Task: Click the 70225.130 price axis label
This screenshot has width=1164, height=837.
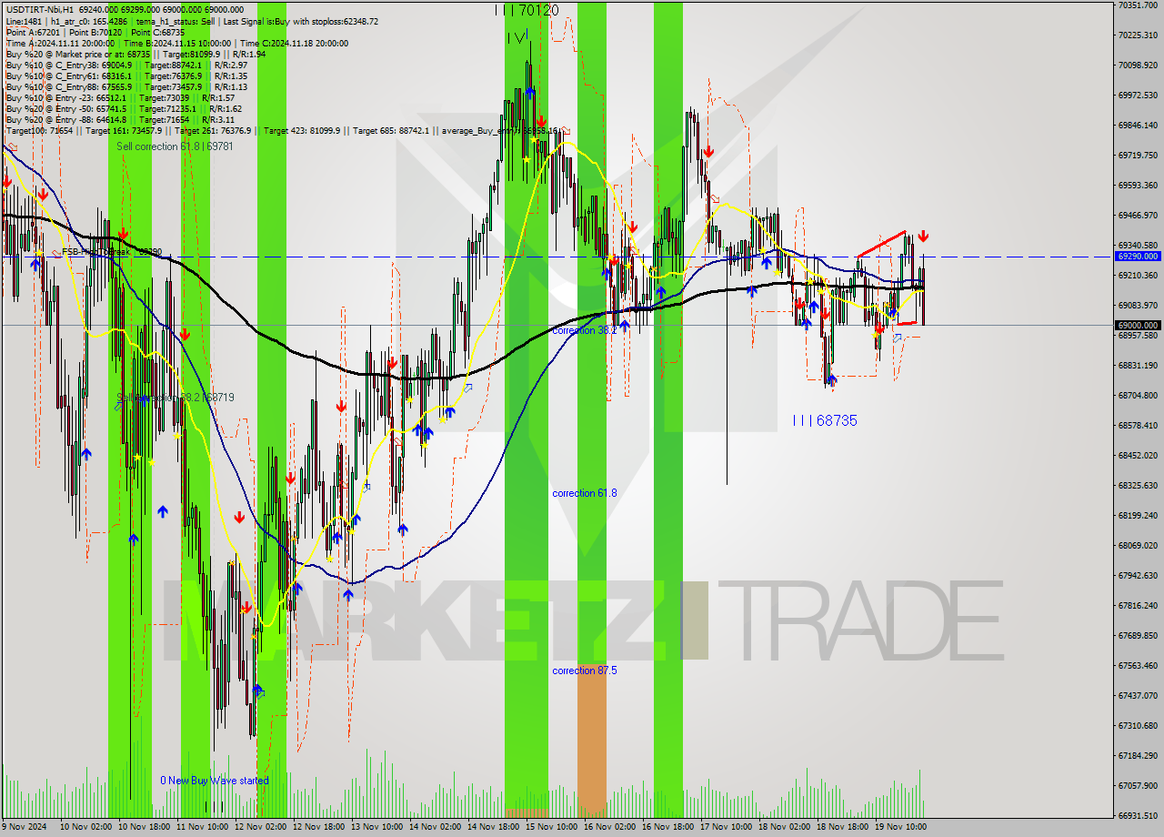Action: [1138, 35]
